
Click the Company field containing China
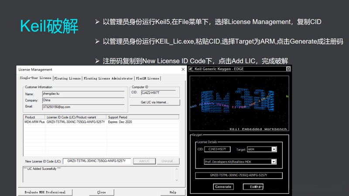(83, 100)
